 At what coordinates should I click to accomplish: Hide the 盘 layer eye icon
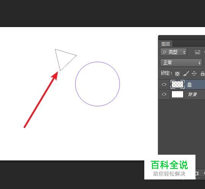tap(164, 84)
